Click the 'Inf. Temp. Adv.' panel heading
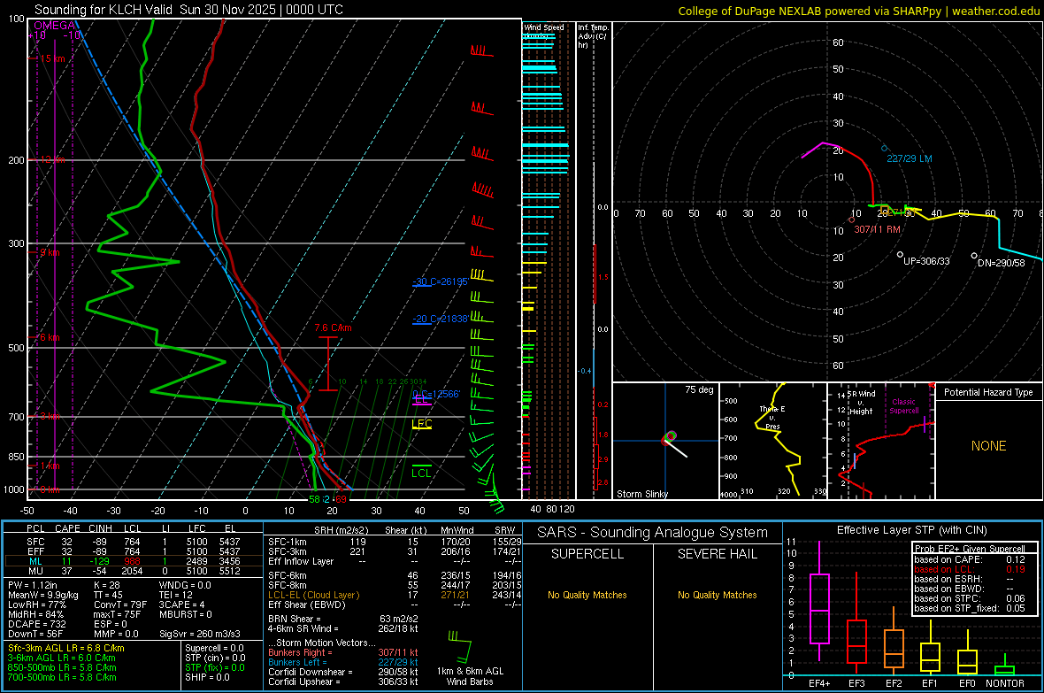Viewport: 1044px width, 693px height. [593, 36]
